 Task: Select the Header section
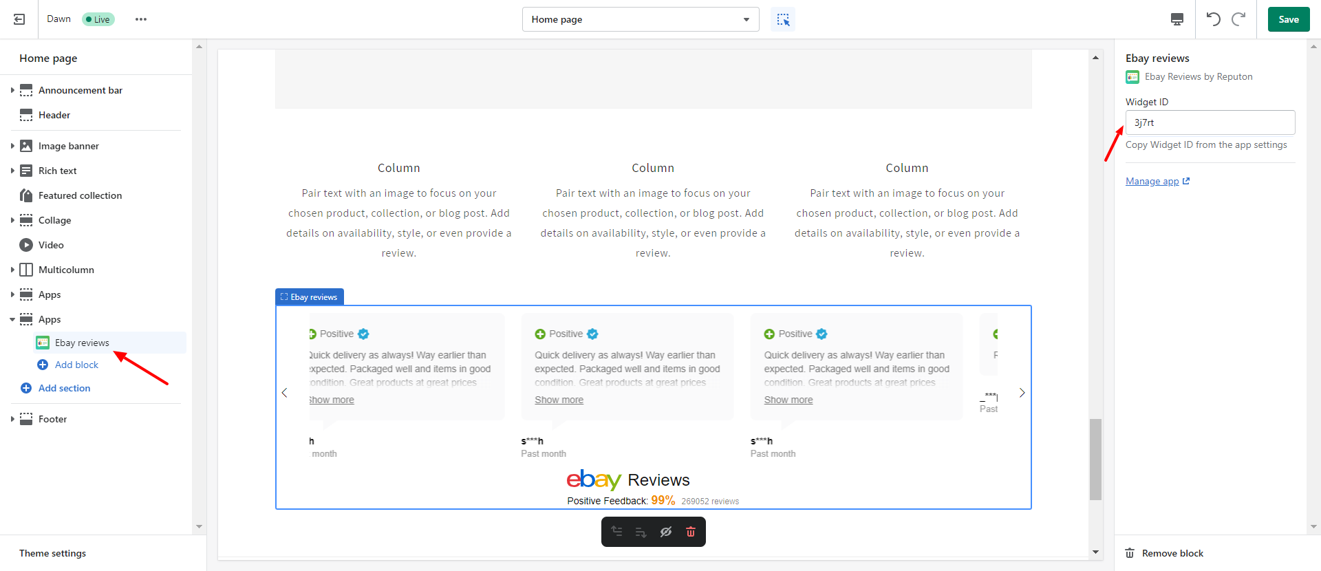click(54, 115)
